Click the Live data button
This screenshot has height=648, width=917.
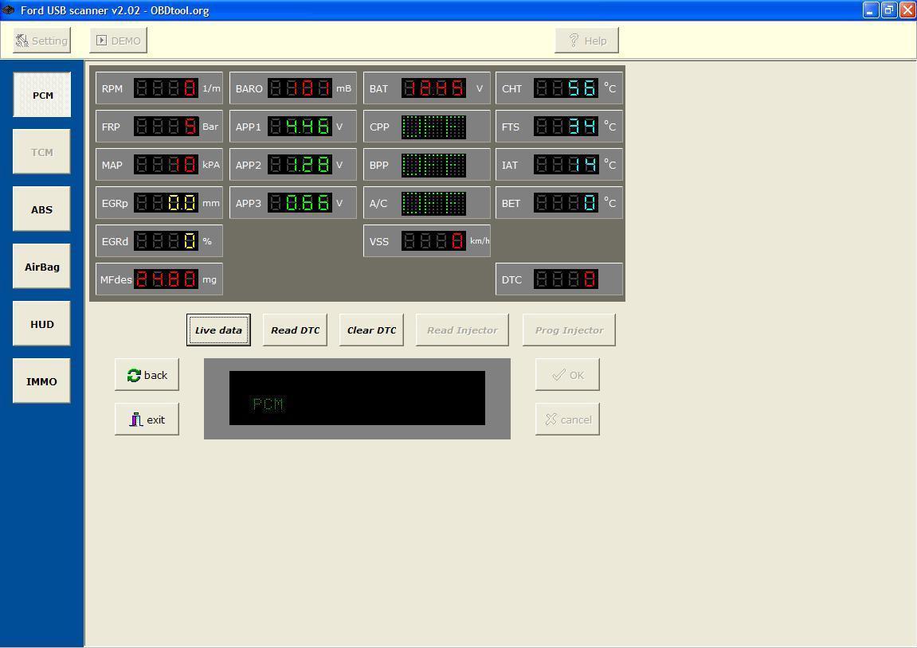[219, 330]
